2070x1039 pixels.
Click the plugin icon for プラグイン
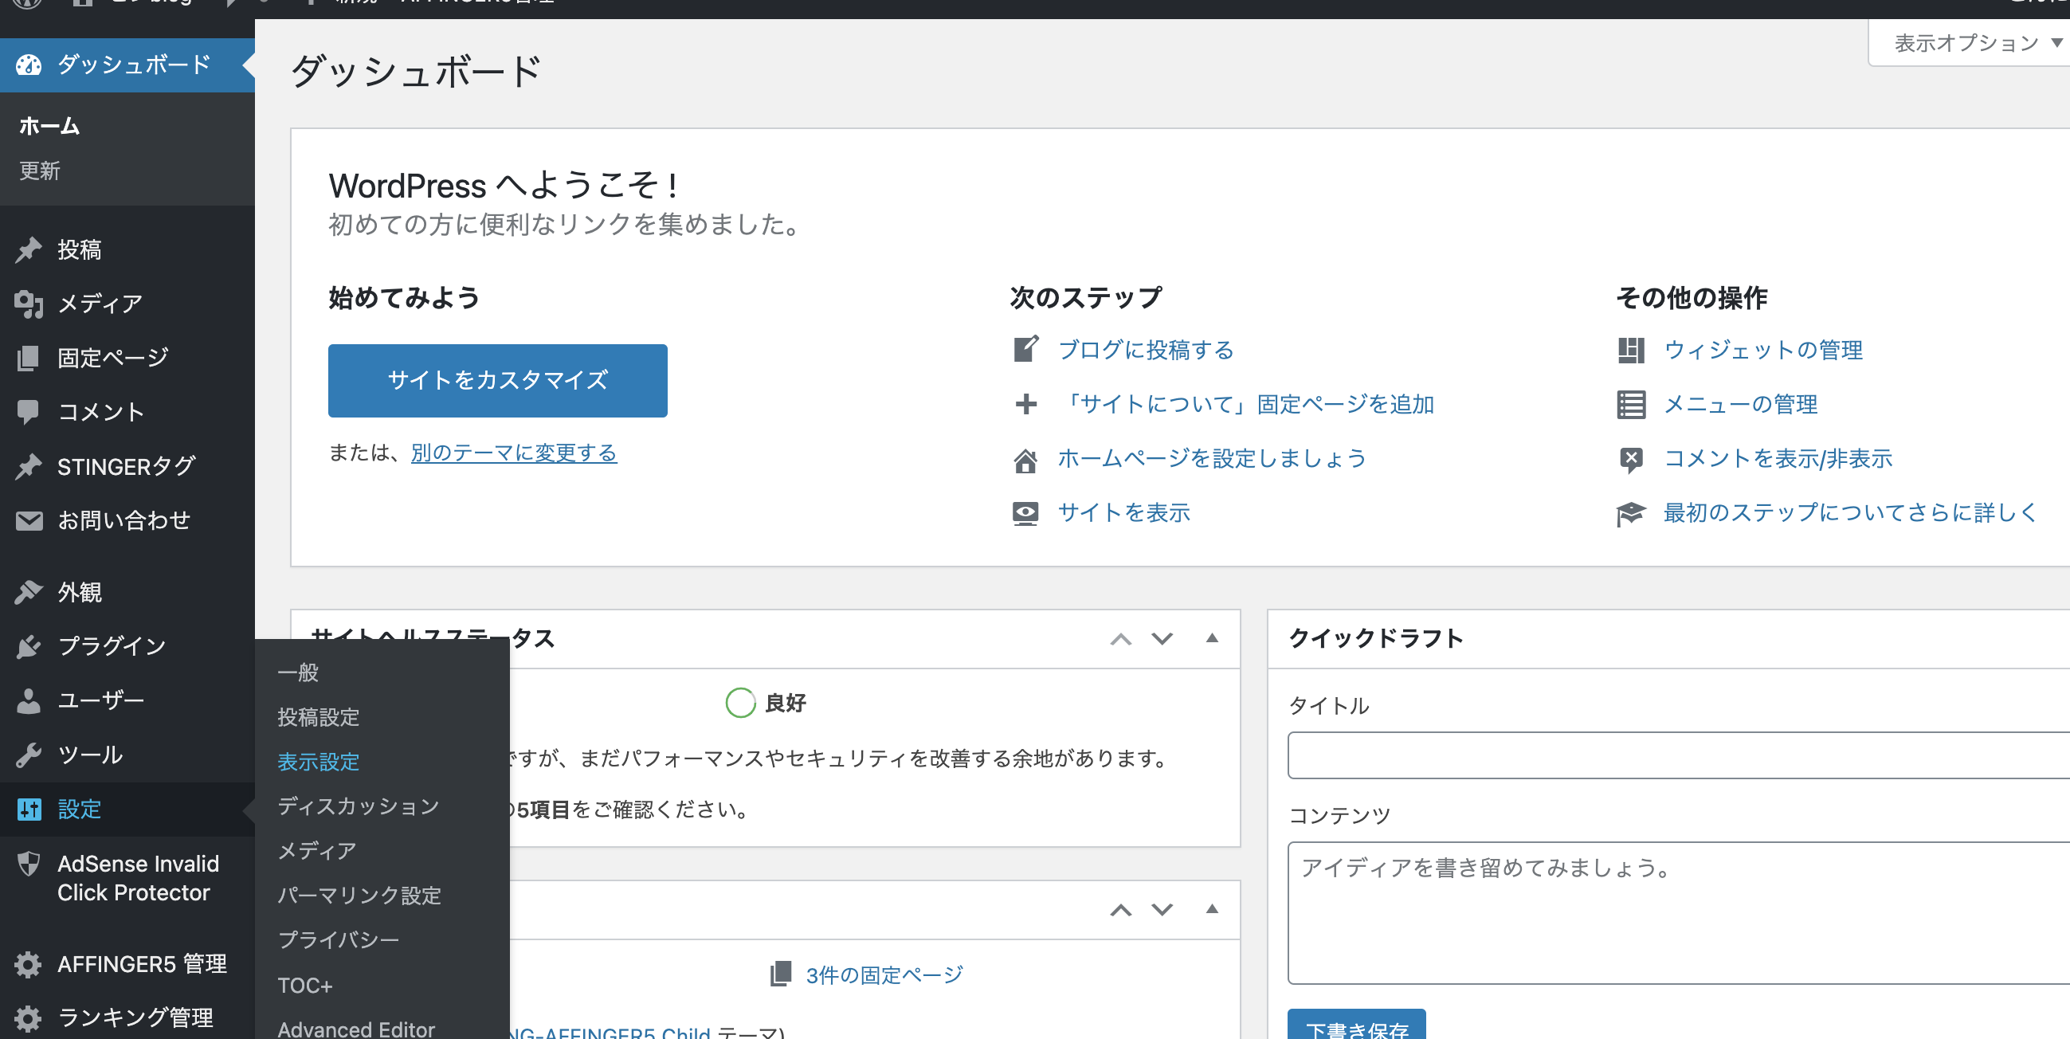[x=29, y=646]
